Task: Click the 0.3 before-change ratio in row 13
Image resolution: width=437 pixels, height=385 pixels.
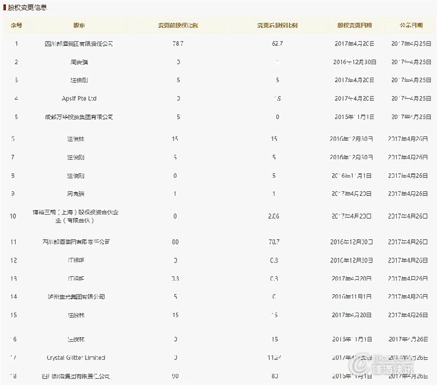Action: [x=175, y=278]
